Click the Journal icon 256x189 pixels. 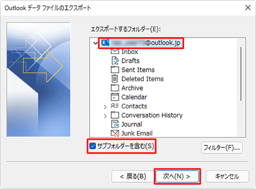[115, 124]
